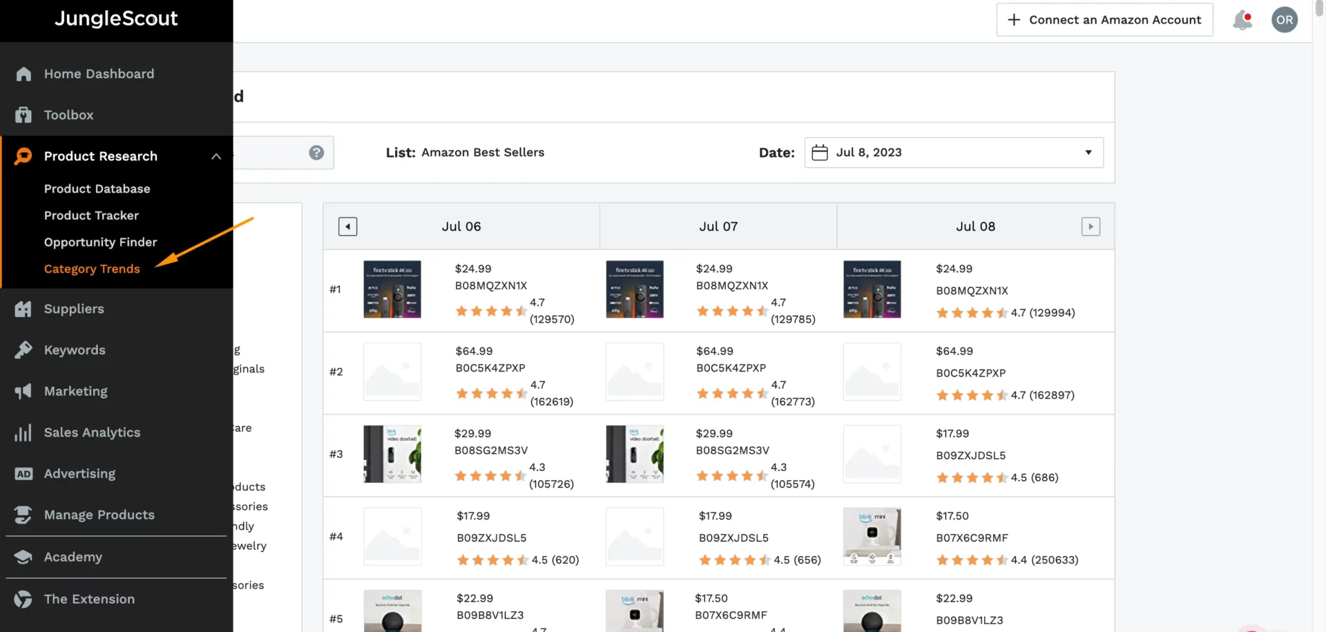1326x632 pixels.
Task: Click the Toolbox backpack icon
Action: point(23,115)
